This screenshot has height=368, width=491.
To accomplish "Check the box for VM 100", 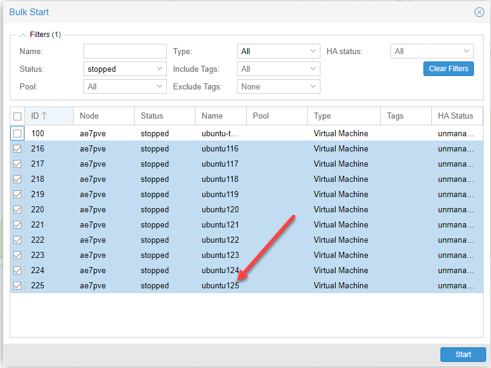I will pyautogui.click(x=18, y=133).
